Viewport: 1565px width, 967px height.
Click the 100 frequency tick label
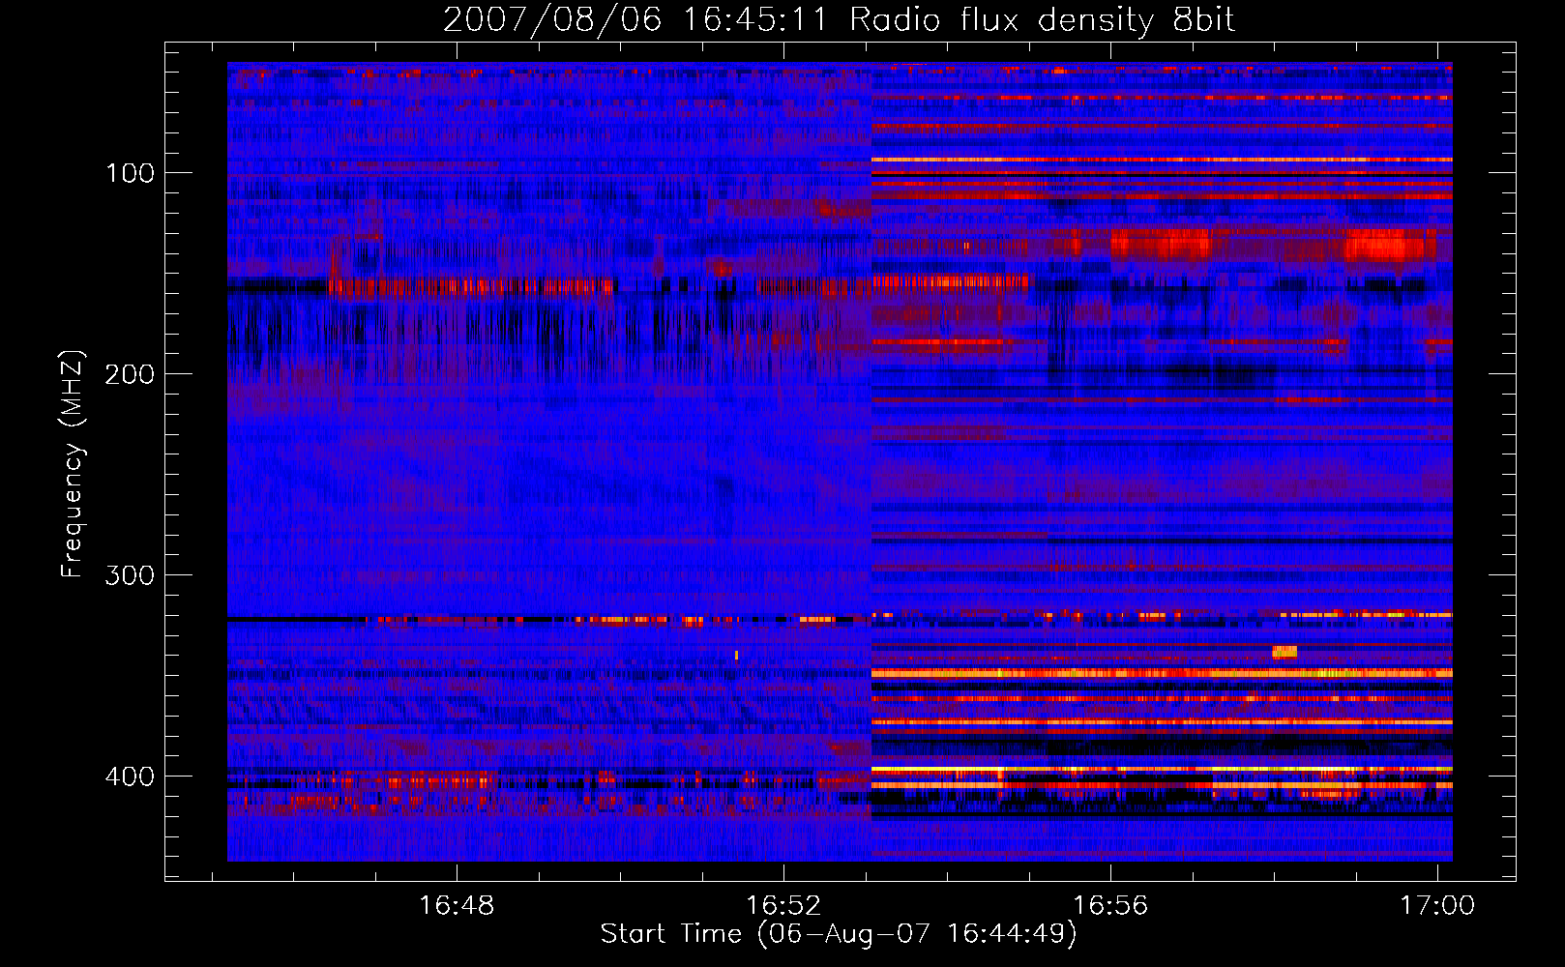coord(130,173)
